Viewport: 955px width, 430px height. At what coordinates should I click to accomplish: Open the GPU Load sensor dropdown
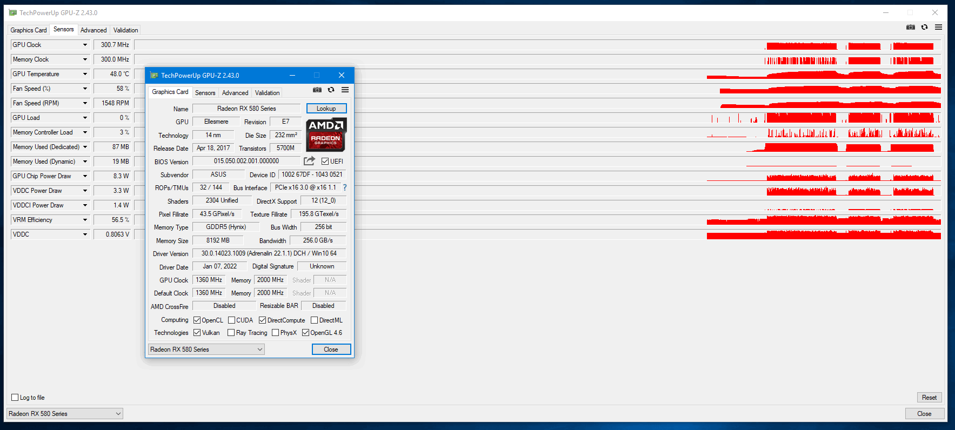[x=85, y=118]
